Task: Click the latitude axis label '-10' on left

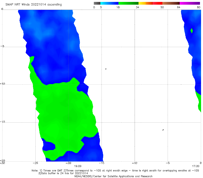Action: tap(2, 84)
